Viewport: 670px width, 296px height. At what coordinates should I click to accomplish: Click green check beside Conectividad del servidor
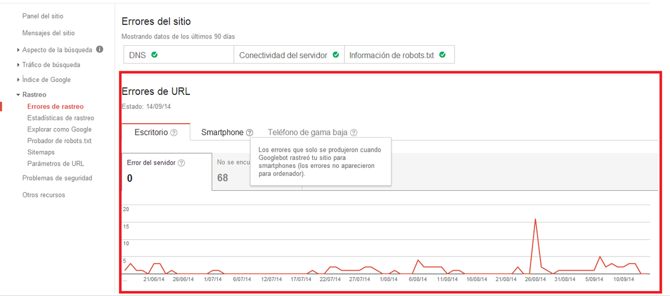click(336, 55)
